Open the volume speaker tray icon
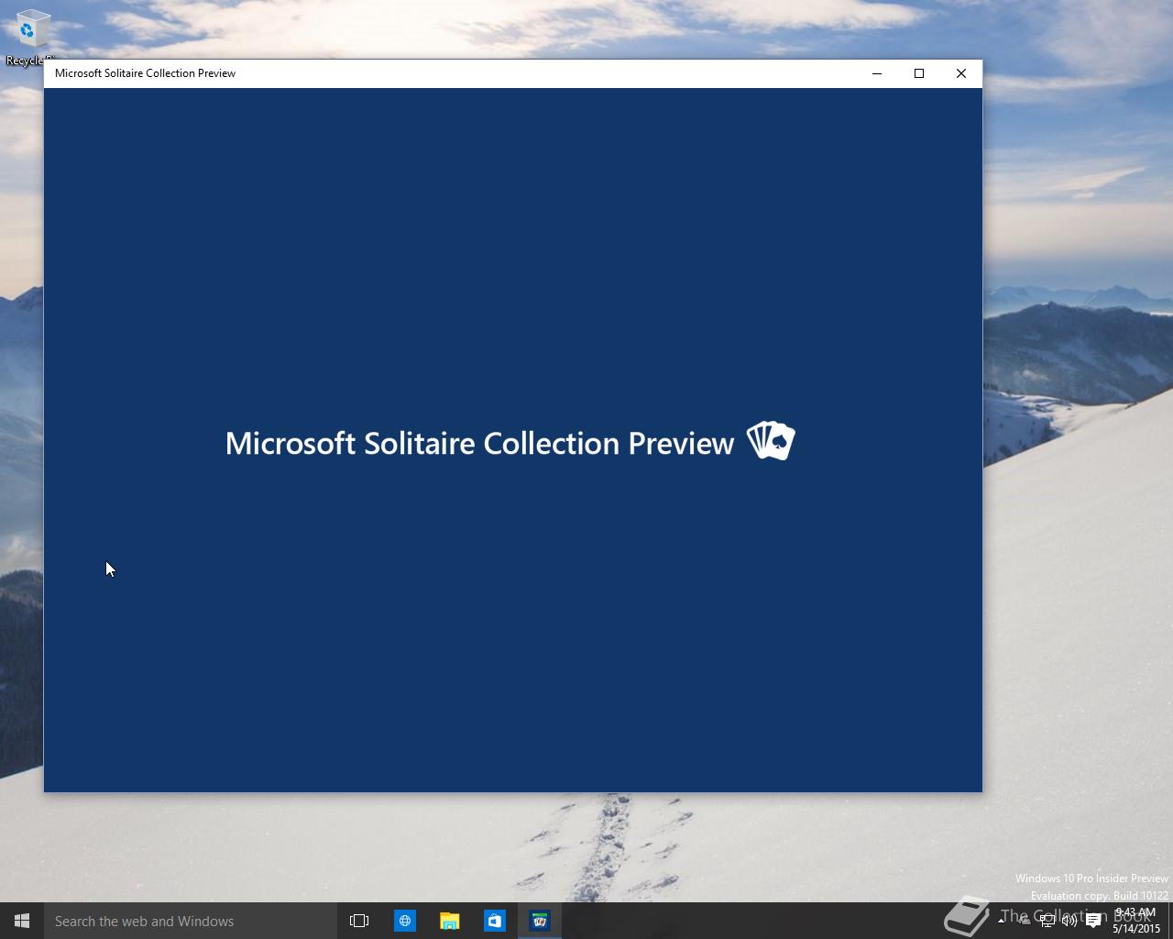 1069,921
